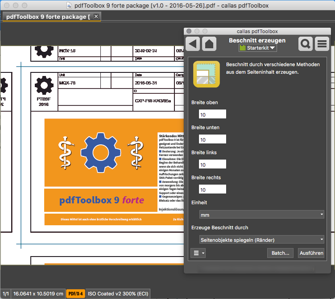The image size is (335, 299).
Task: Click the 1/1 page indicator
Action: click(x=6, y=294)
